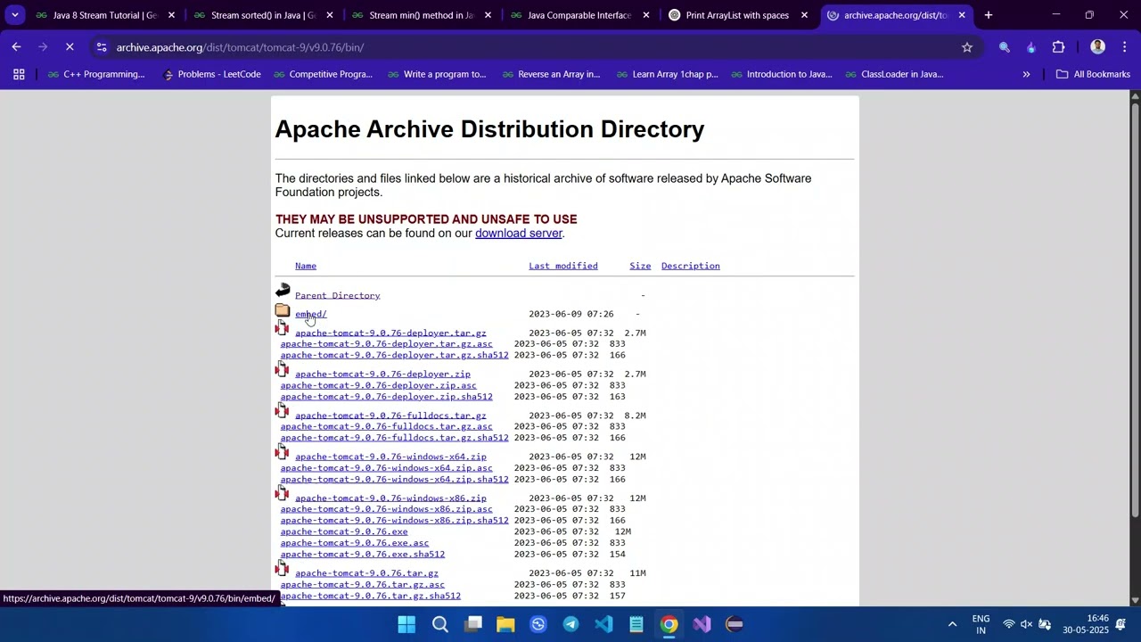Close the Stream sorted() in Java tab
This screenshot has height=642, width=1141.
tap(330, 15)
